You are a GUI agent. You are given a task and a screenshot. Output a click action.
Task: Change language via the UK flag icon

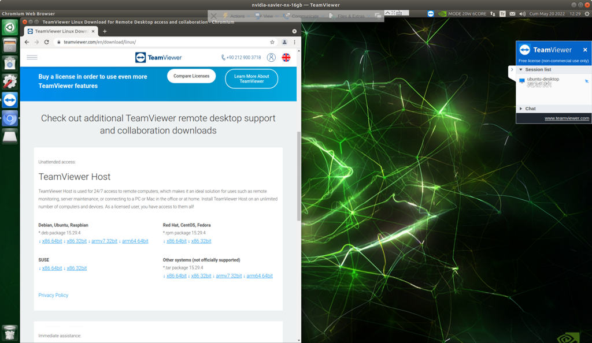click(x=286, y=57)
